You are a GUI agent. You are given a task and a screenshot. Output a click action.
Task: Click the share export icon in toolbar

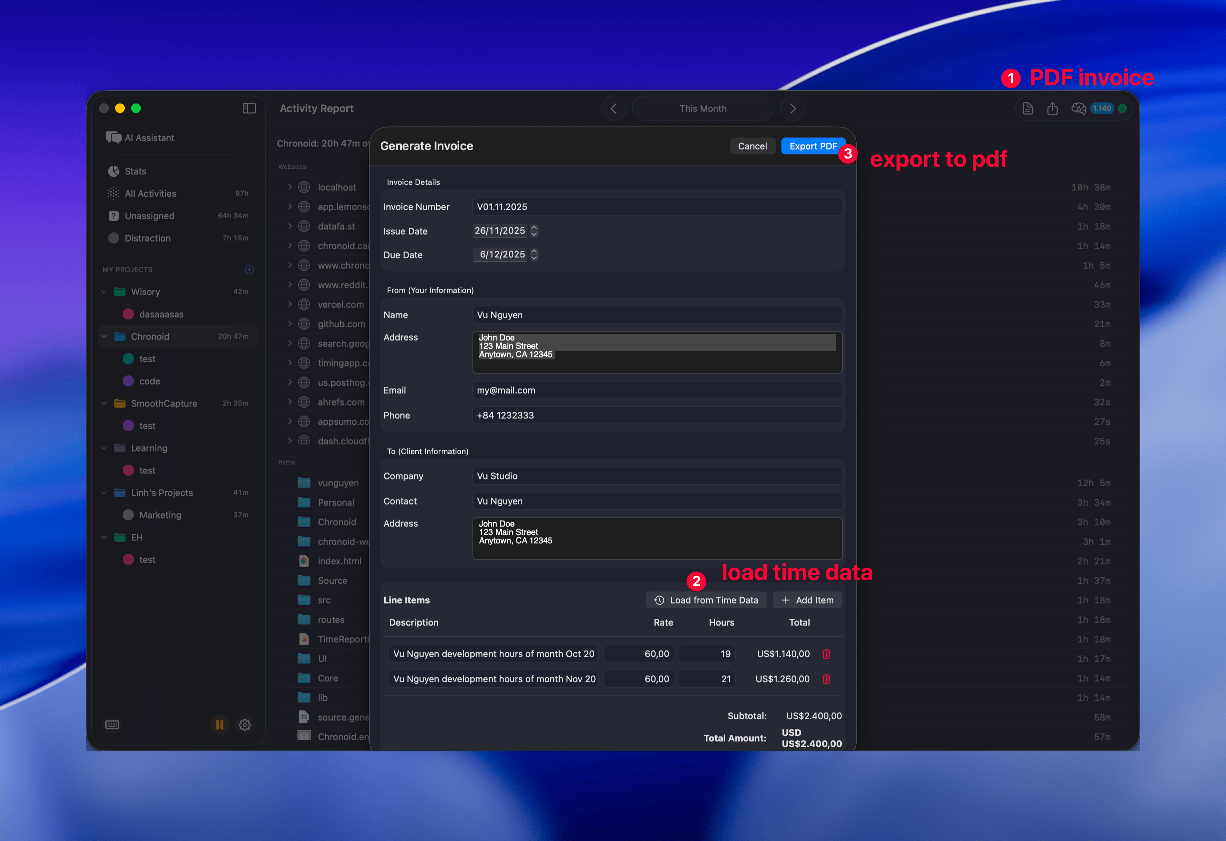click(x=1052, y=109)
